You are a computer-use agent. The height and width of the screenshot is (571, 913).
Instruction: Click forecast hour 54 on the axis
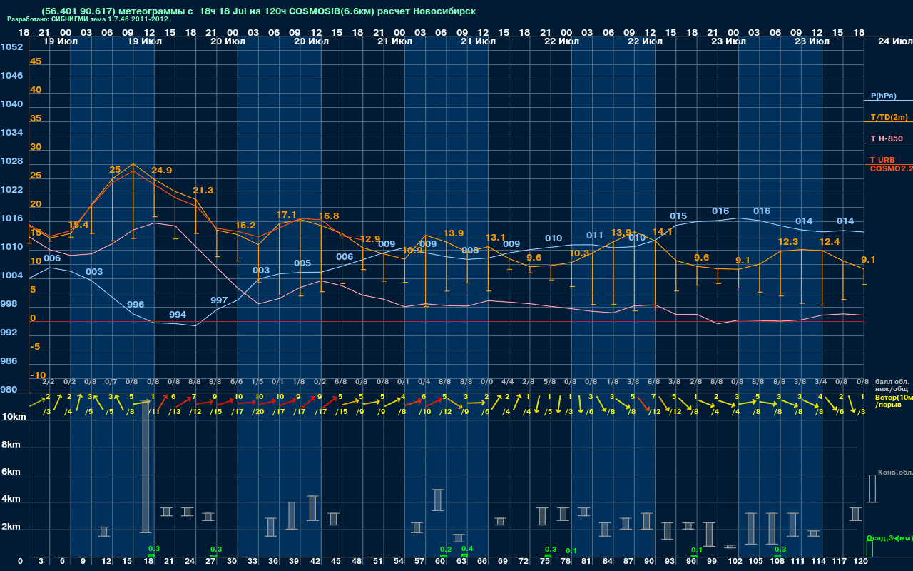(399, 562)
